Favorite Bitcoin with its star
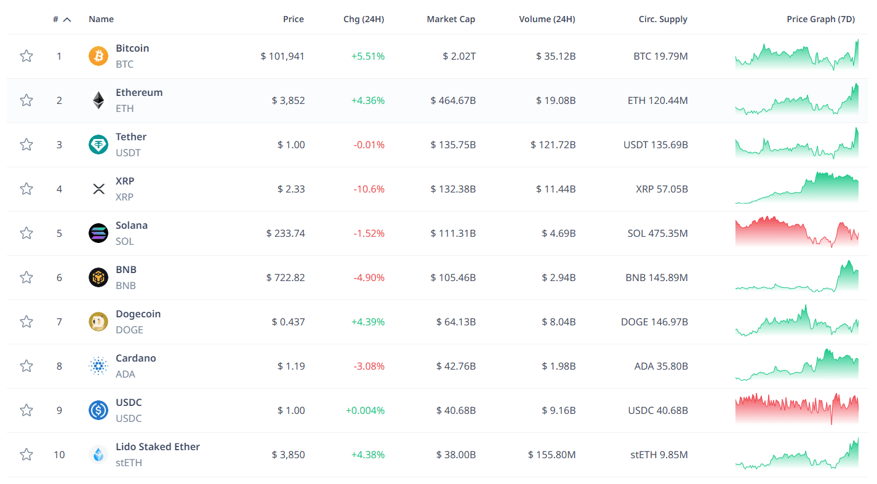Image resolution: width=877 pixels, height=484 pixels. (26, 56)
